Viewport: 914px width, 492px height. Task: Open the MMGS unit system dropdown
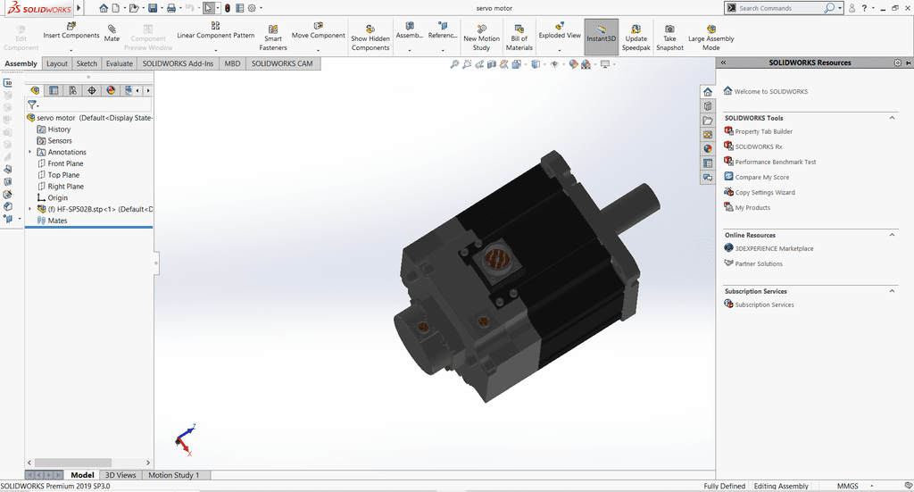[872, 486]
